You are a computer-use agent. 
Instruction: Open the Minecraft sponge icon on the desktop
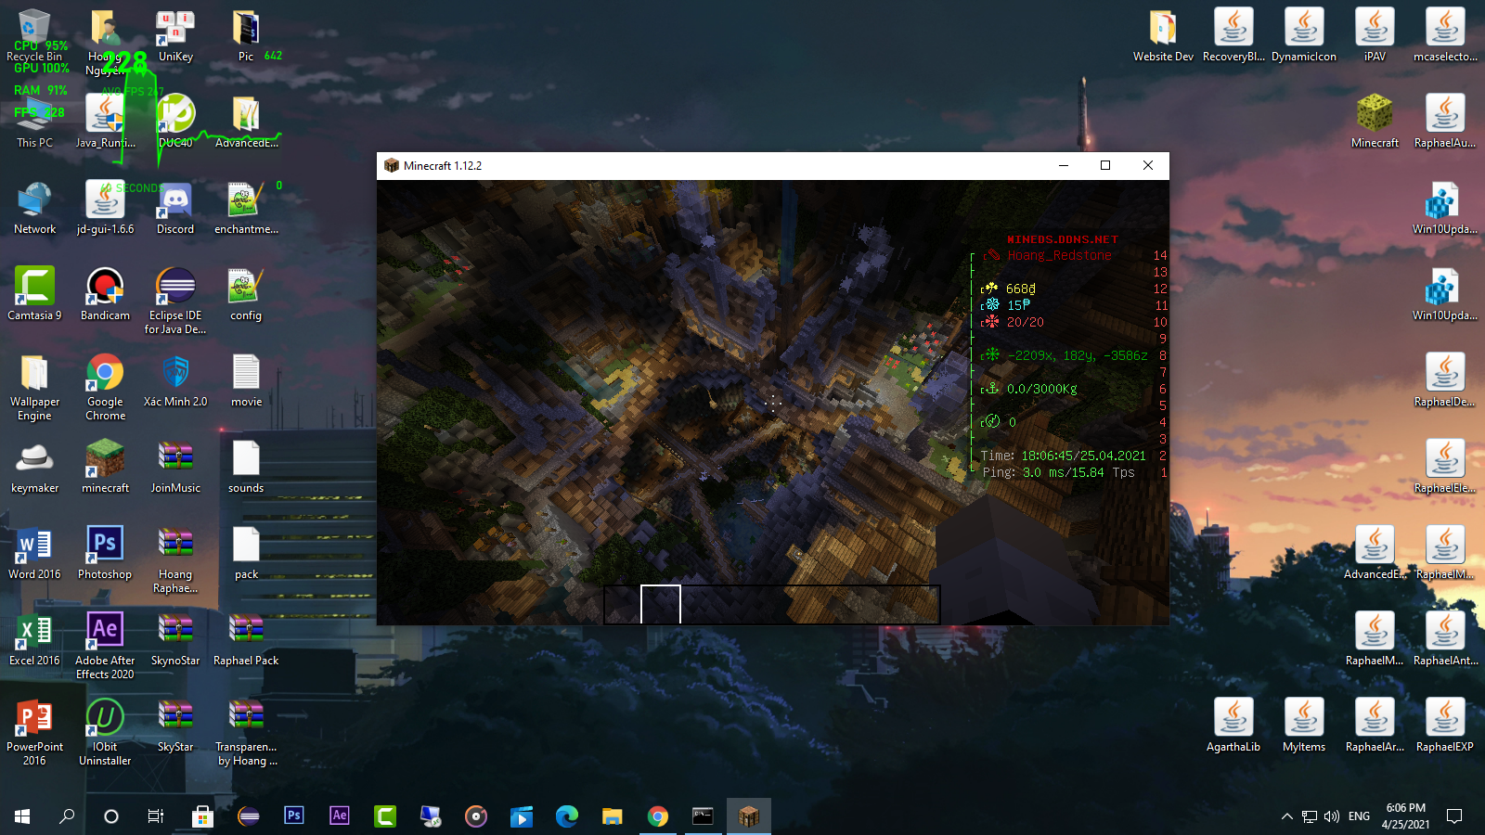pos(1375,122)
